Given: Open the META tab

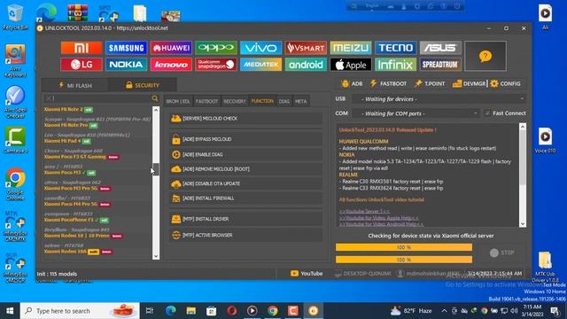Looking at the screenshot, I should click(x=300, y=101).
